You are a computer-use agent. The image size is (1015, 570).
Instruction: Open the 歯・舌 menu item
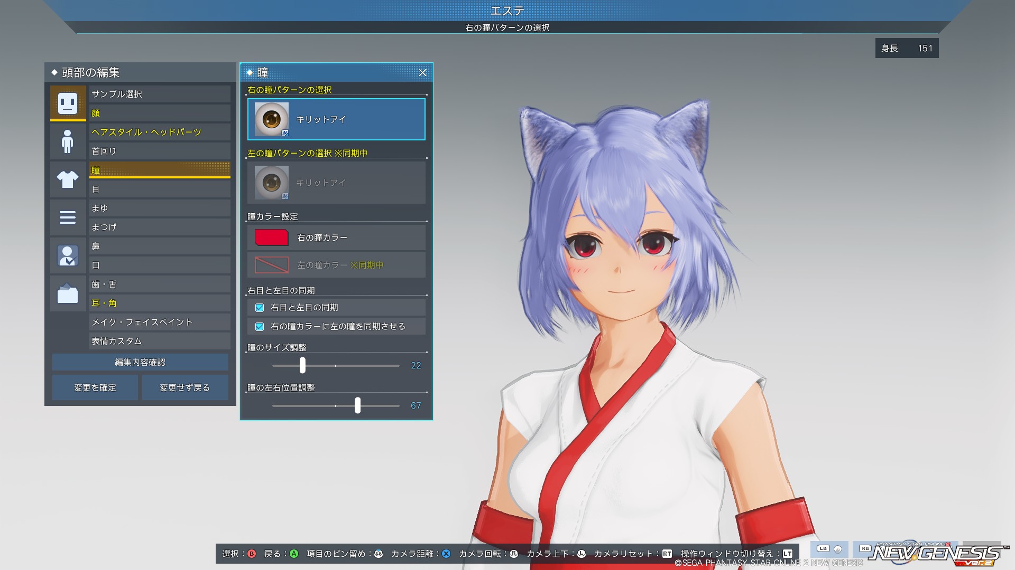point(160,284)
